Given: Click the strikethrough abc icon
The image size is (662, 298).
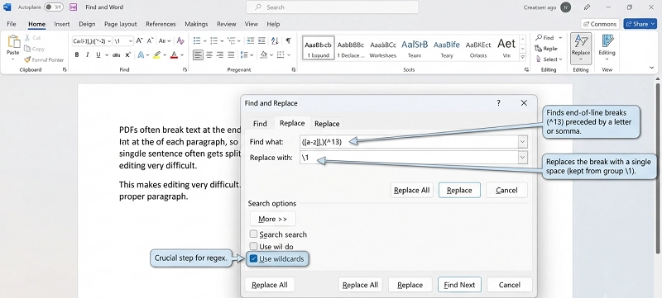Looking at the screenshot, I should 117,55.
